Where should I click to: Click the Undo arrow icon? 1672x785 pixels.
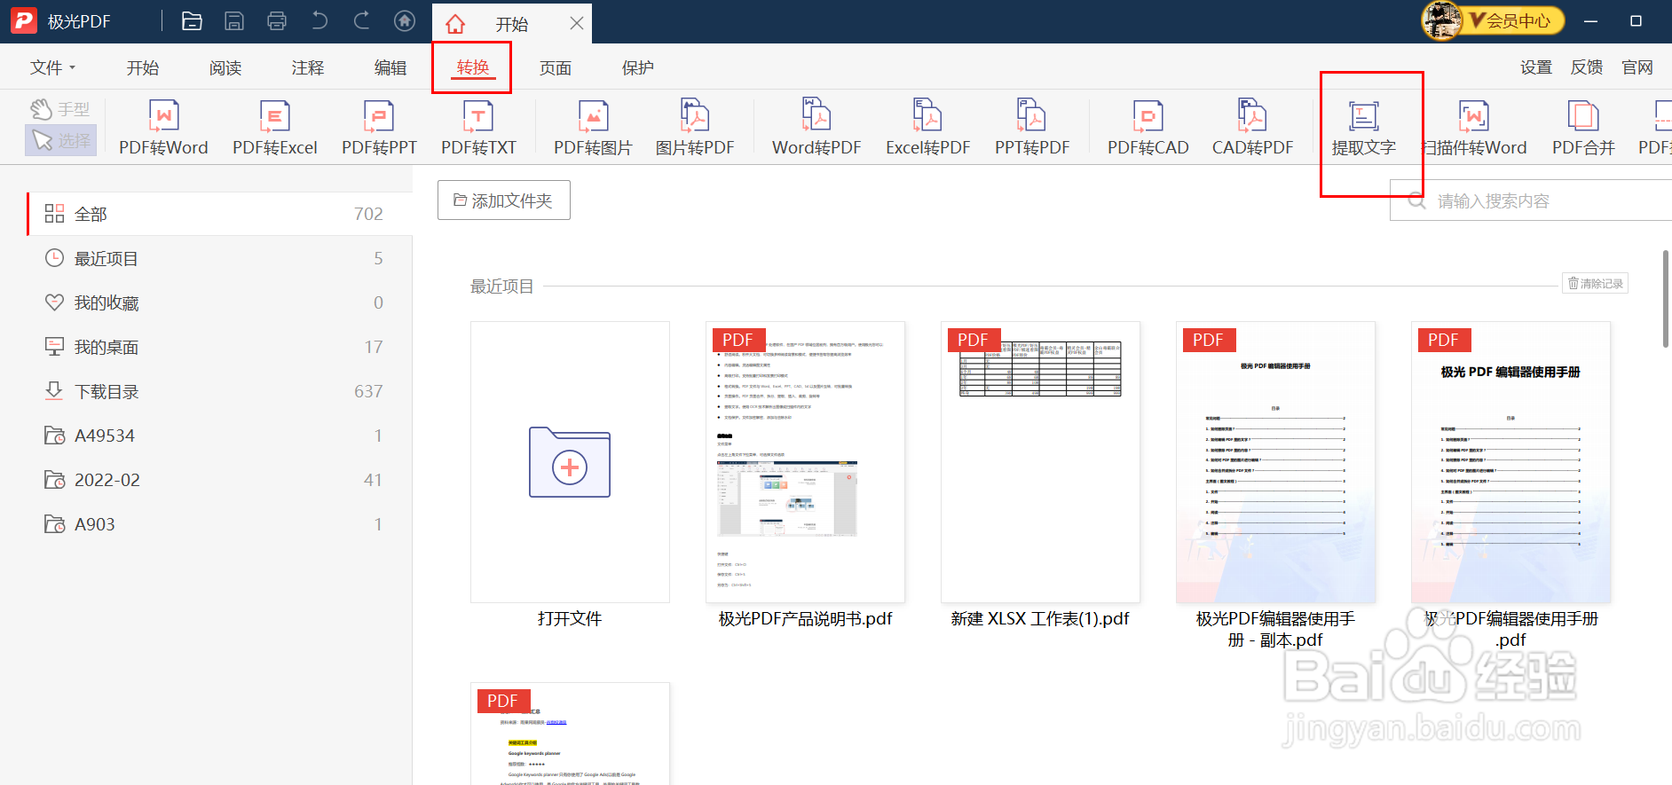319,21
